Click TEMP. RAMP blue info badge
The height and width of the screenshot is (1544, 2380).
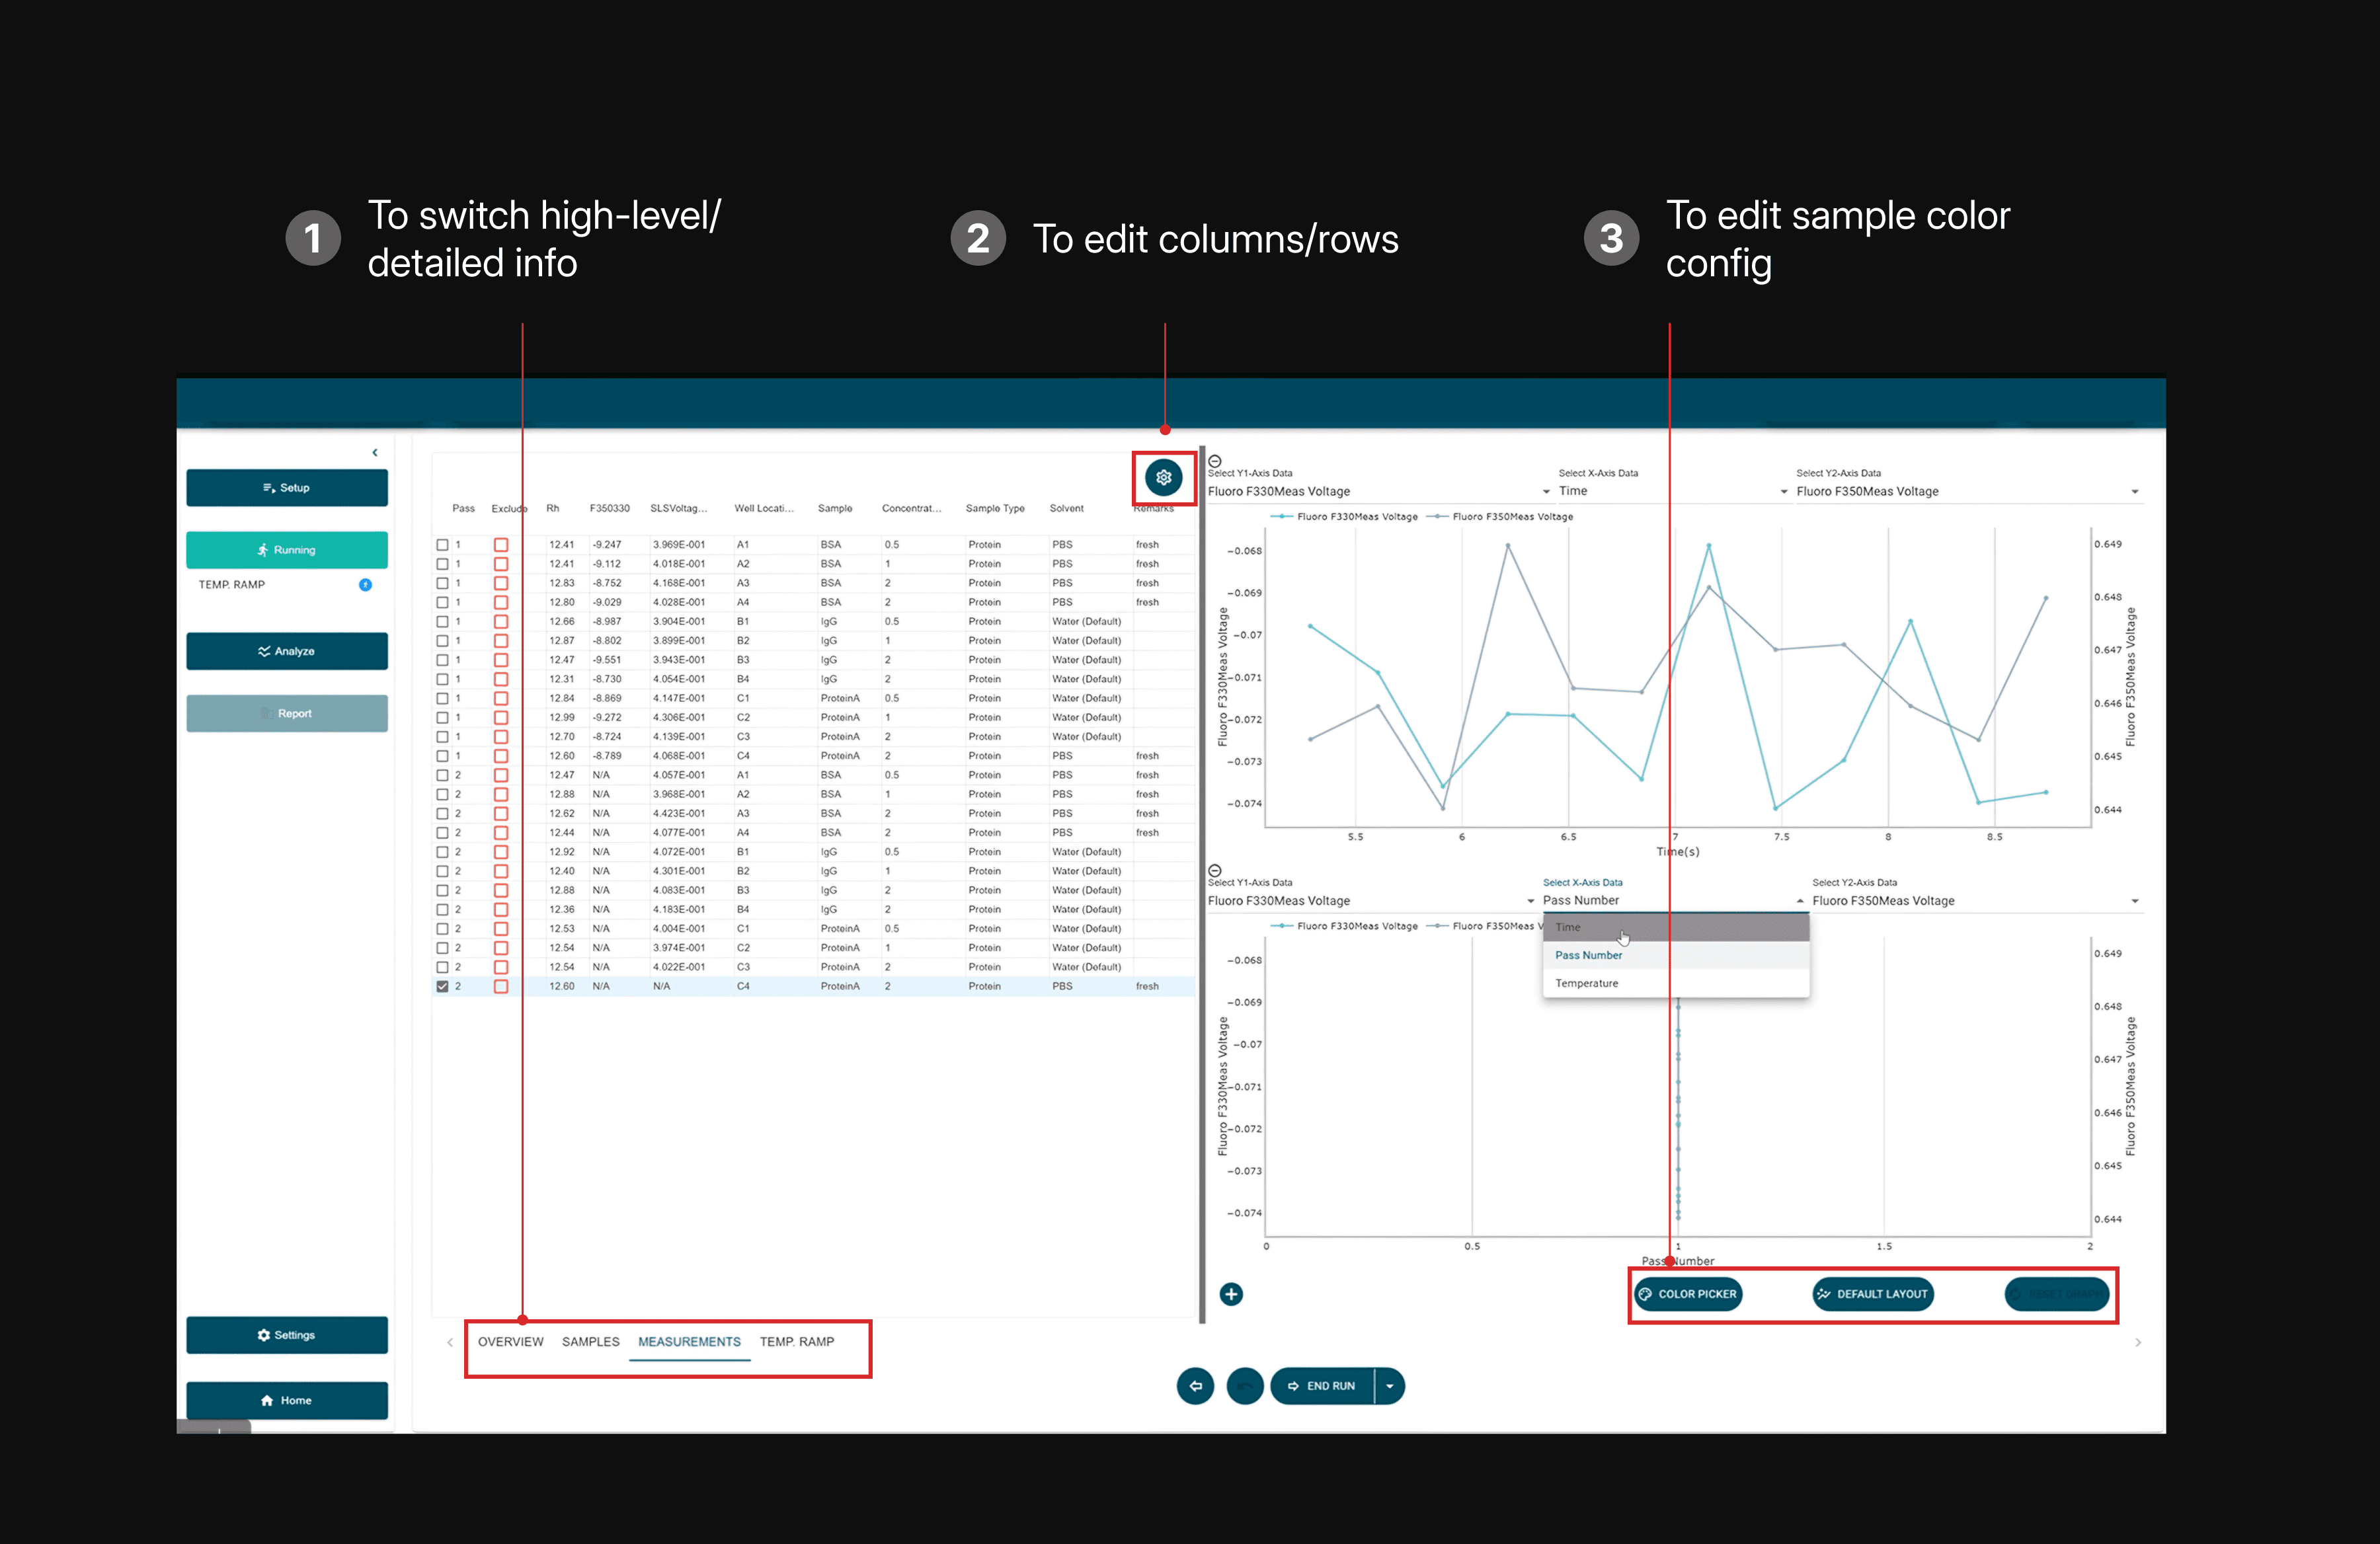[x=365, y=585]
